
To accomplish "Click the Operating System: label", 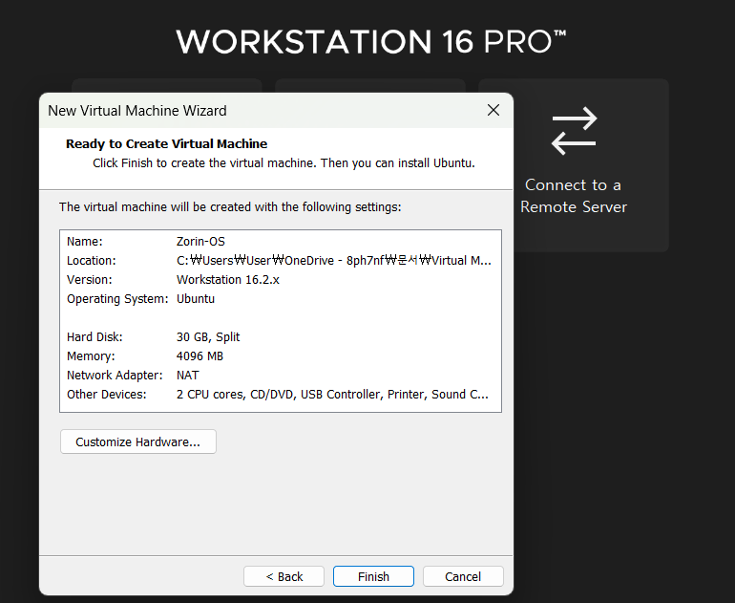I will pos(117,299).
